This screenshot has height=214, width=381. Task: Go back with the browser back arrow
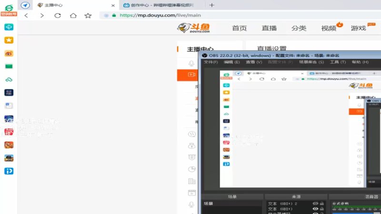[x=26, y=16]
